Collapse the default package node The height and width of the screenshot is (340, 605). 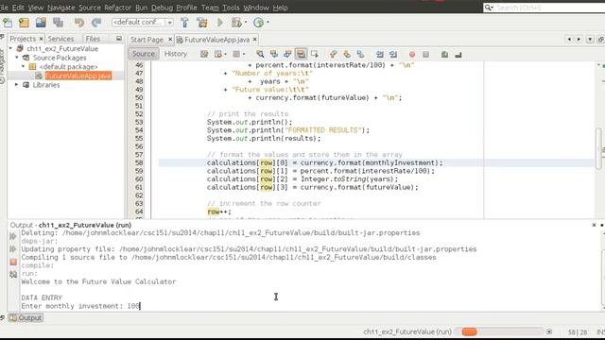click(23, 66)
